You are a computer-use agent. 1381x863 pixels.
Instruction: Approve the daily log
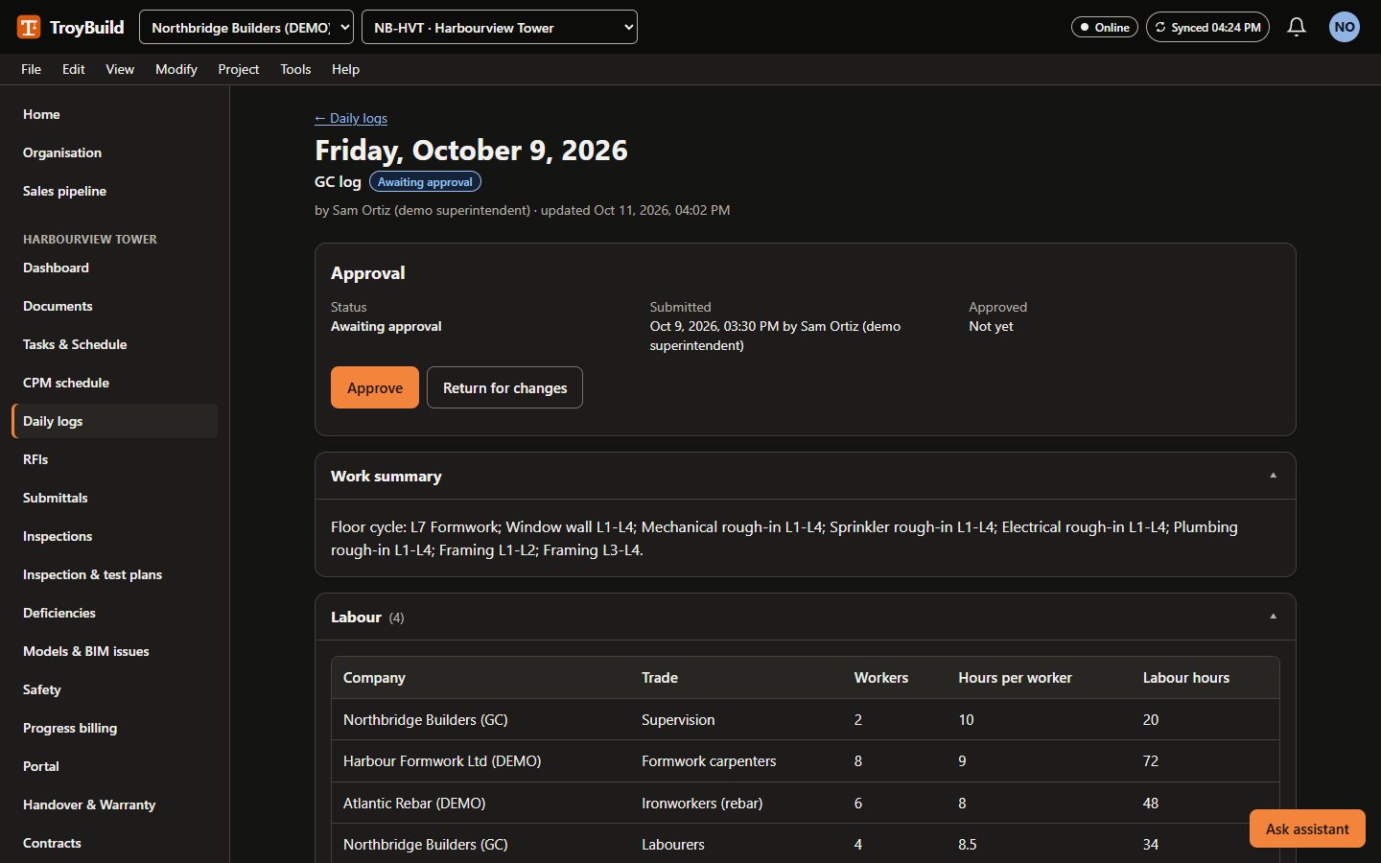click(375, 387)
